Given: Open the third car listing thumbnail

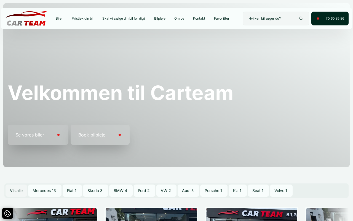Looking at the screenshot, I should pos(252,214).
